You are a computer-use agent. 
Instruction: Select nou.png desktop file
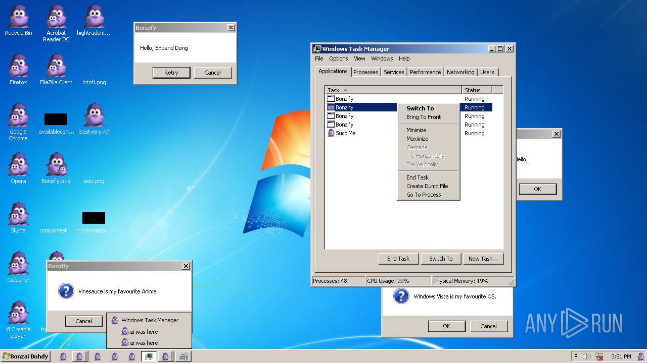[x=94, y=180]
